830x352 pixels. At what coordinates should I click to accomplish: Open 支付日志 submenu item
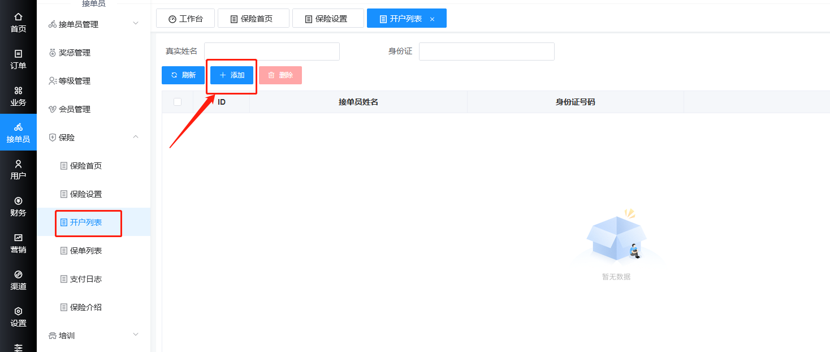pos(94,279)
